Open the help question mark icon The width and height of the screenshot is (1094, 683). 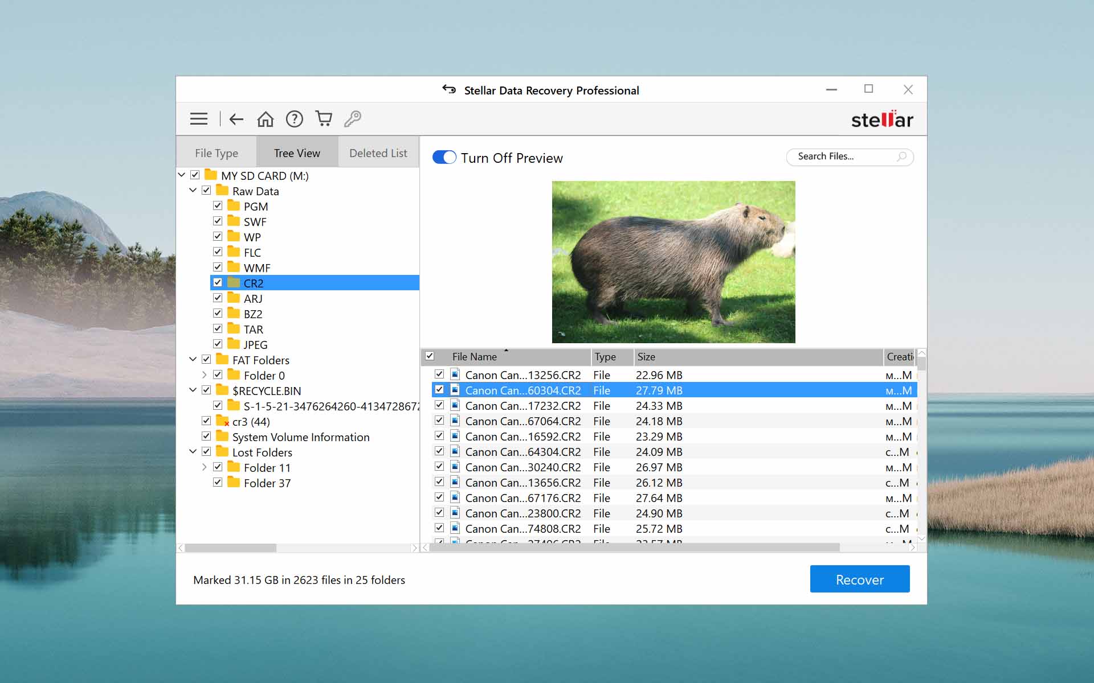295,119
